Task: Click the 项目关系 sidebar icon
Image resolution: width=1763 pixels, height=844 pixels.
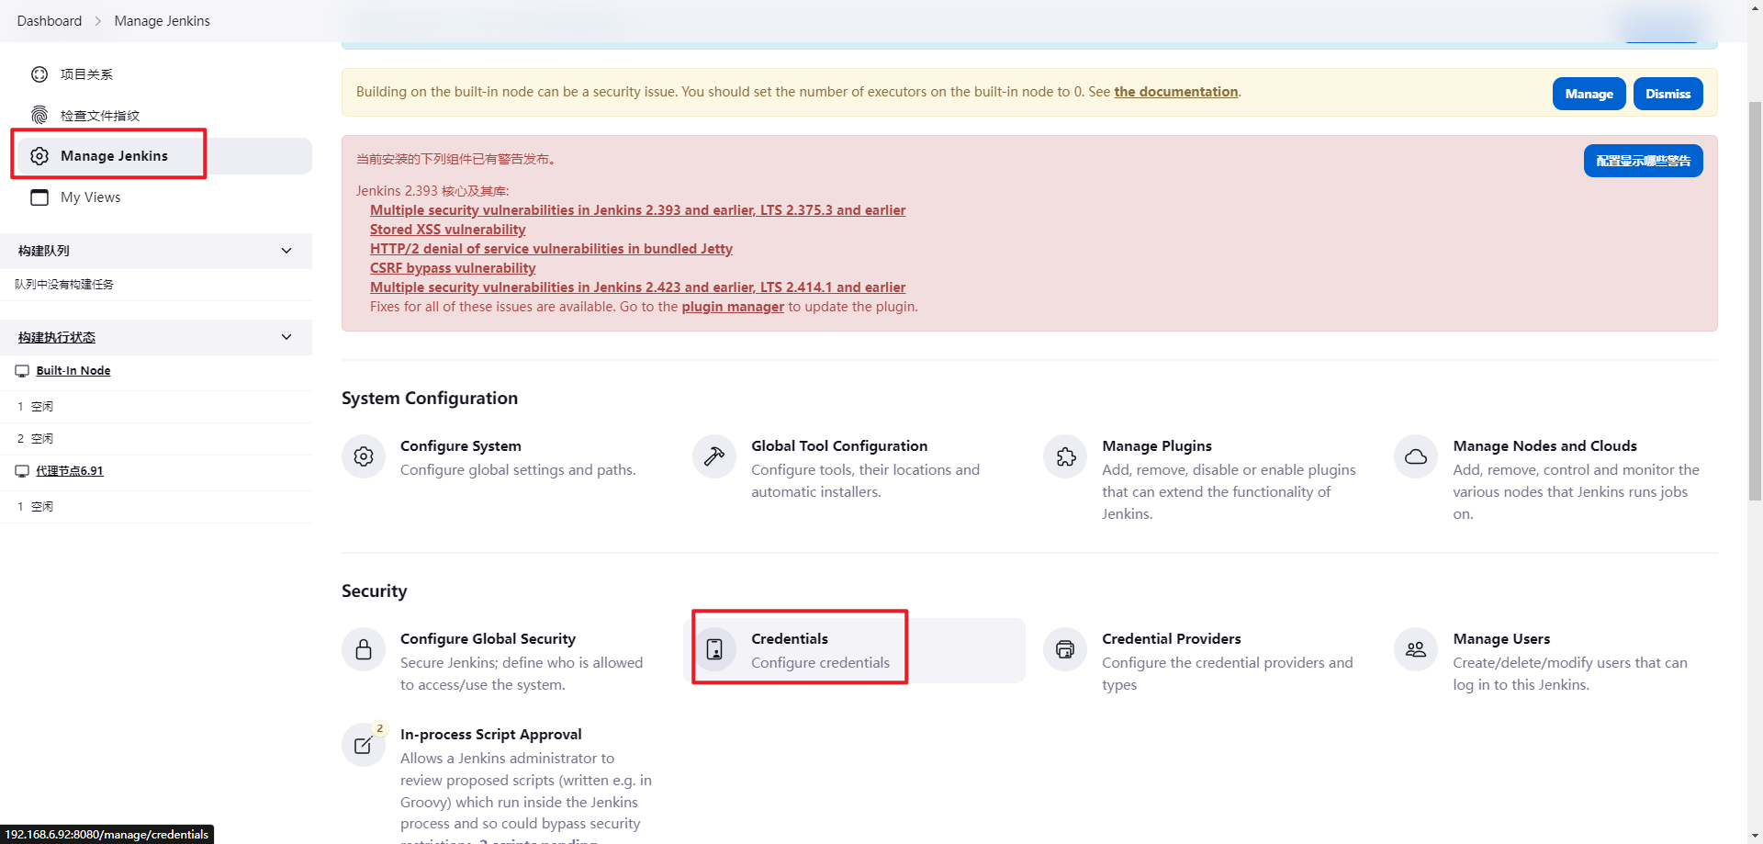Action: click(x=39, y=74)
